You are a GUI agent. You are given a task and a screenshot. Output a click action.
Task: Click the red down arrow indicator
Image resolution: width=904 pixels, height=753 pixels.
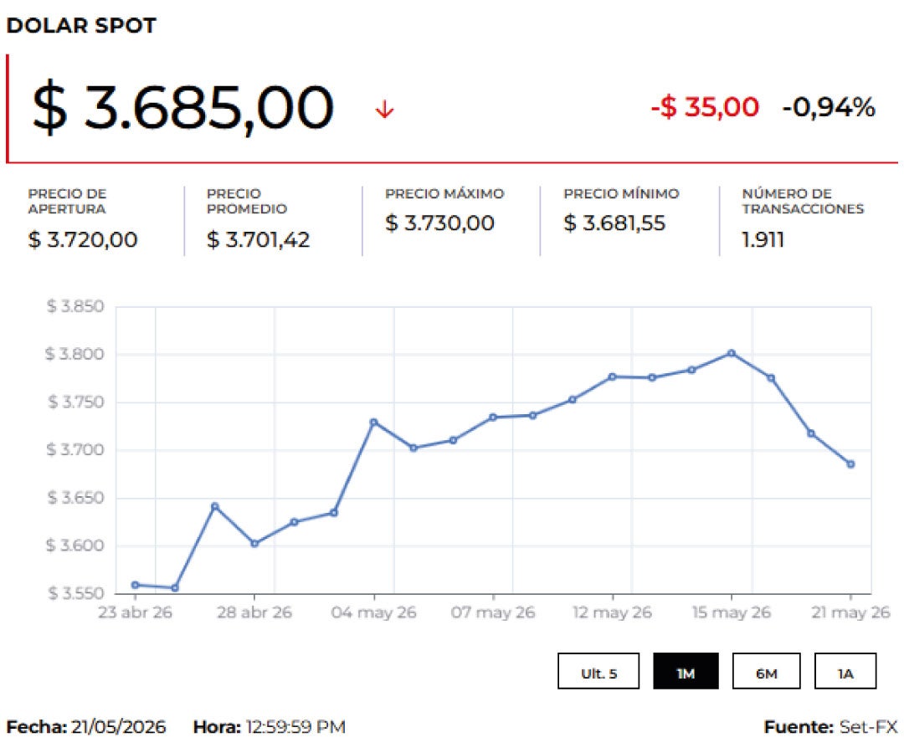[384, 109]
